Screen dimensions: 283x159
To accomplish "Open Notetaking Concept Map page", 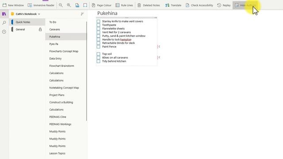I will coord(66,88).
